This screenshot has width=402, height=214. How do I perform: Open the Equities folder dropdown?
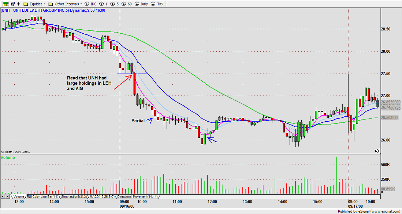[34, 4]
